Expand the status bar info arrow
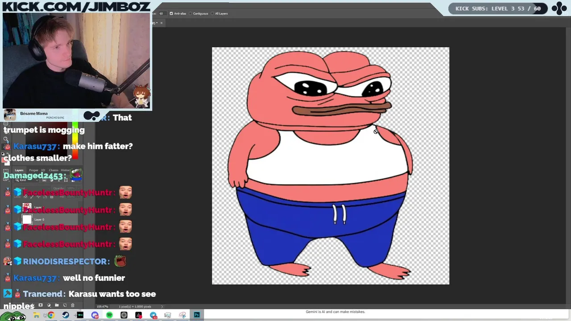 [162, 307]
